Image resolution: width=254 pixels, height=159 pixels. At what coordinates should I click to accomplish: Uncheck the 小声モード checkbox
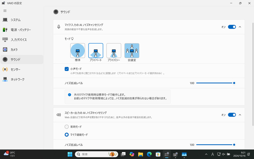(67, 69)
